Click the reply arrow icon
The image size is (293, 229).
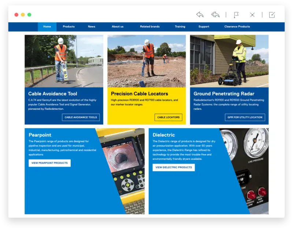(x=200, y=15)
